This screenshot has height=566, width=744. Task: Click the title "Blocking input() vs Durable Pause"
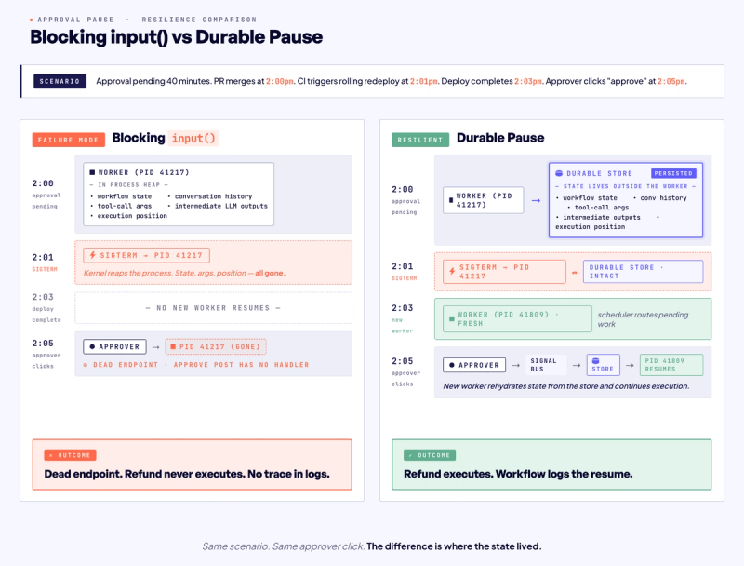[176, 37]
